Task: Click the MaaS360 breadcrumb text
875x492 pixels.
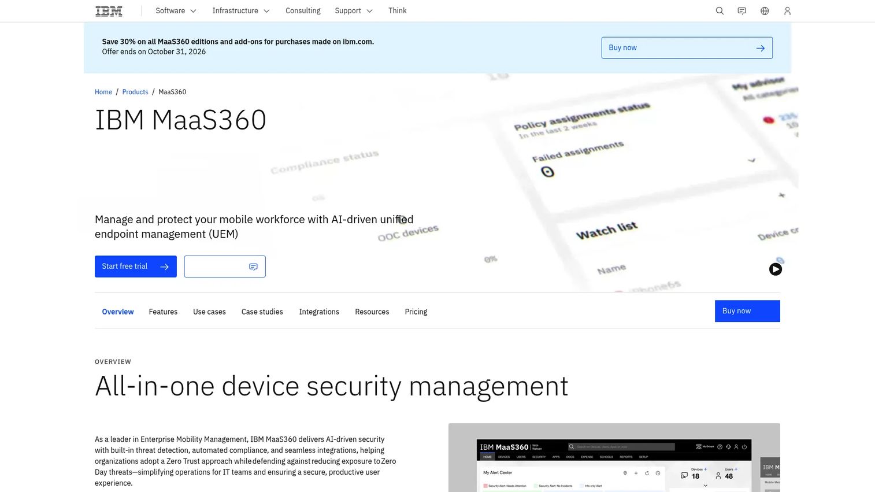Action: click(x=172, y=92)
